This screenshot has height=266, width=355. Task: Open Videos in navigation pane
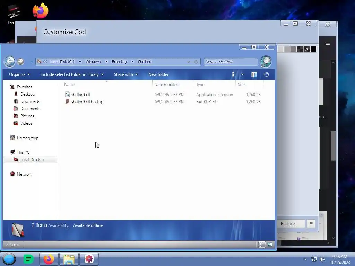click(x=26, y=123)
